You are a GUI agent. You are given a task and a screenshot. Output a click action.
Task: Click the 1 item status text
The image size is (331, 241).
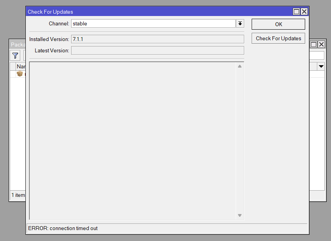[x=18, y=195]
